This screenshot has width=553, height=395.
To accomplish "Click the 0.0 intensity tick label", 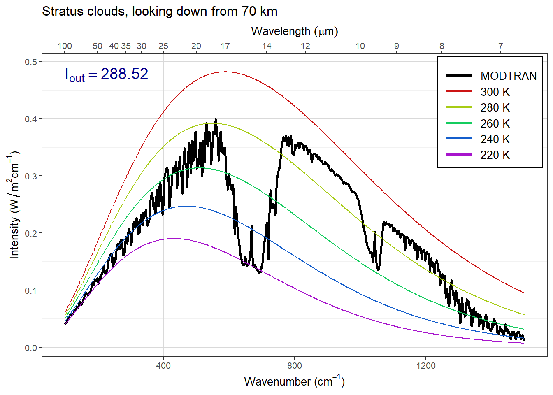I will [31, 348].
